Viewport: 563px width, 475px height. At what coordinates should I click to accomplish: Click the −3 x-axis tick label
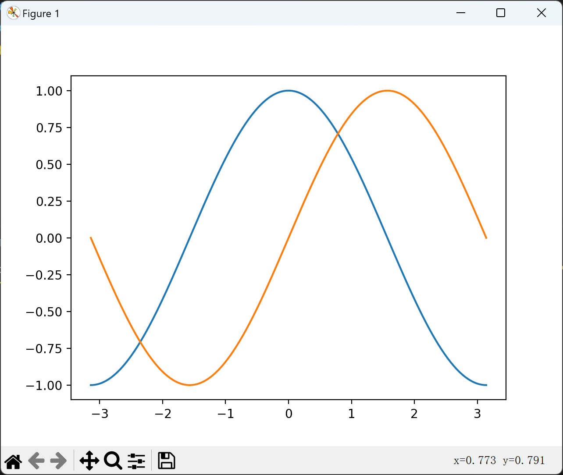point(100,414)
